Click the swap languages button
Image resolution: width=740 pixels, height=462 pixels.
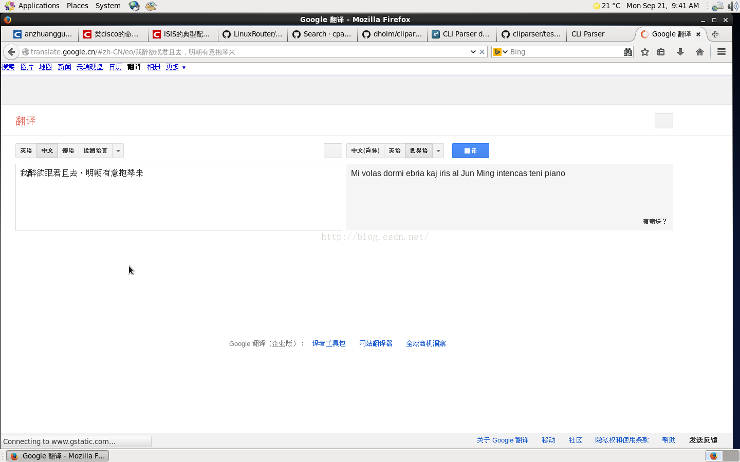pyautogui.click(x=333, y=150)
